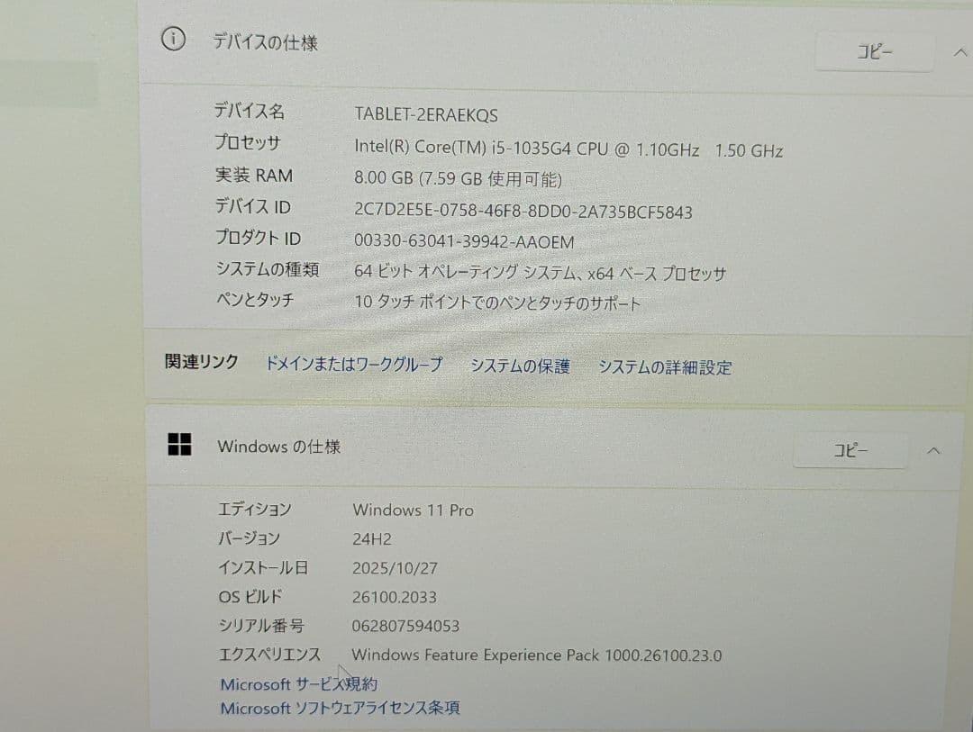Click the Windows の仕様 header title
The height and width of the screenshot is (732, 973).
(x=278, y=447)
